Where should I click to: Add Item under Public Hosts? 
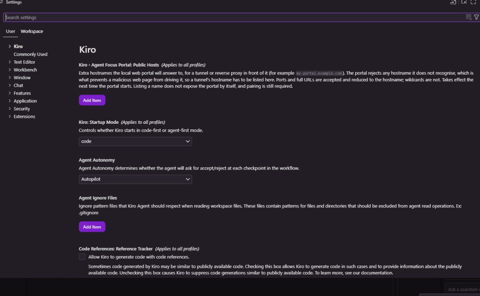[x=92, y=100]
